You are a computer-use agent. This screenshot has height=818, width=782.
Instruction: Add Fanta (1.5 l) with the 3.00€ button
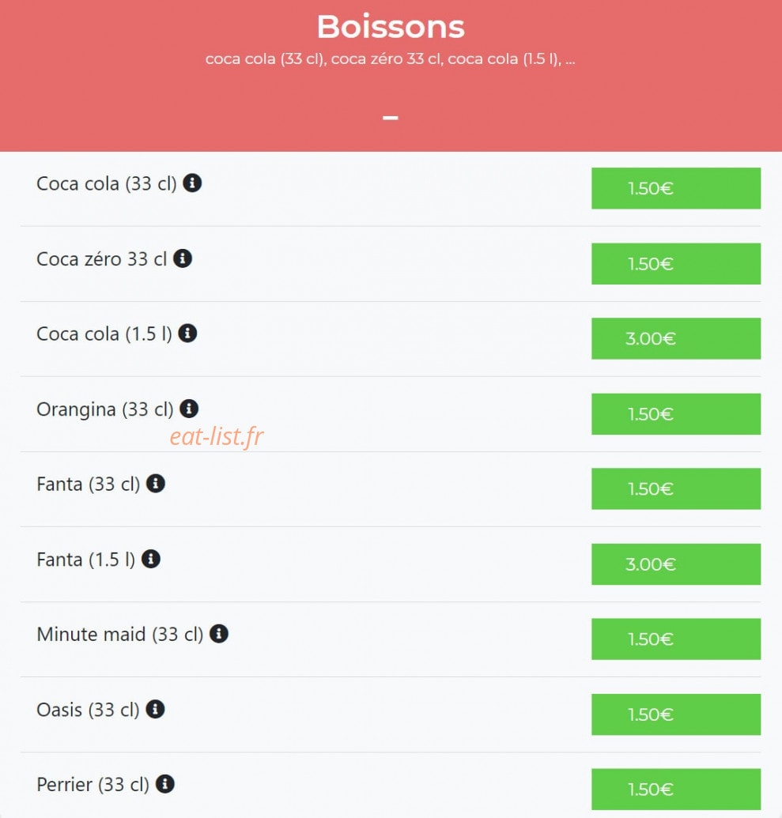click(x=676, y=564)
